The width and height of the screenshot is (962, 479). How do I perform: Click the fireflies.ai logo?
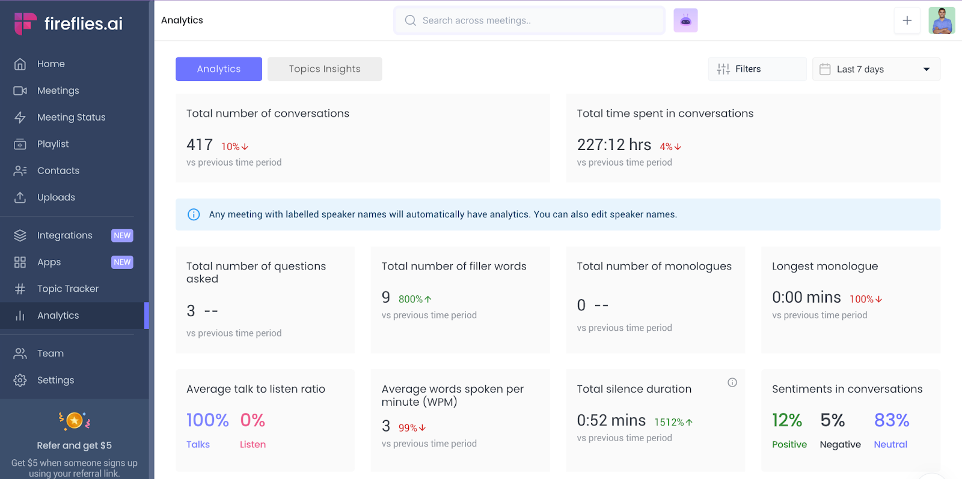click(x=69, y=23)
